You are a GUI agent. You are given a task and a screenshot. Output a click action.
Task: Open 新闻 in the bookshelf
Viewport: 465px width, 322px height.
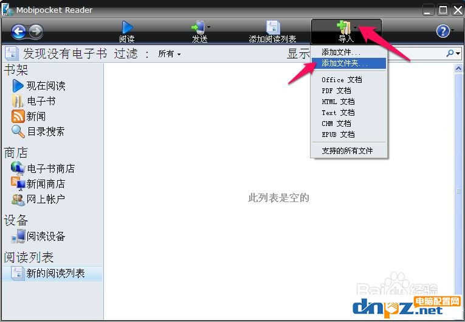pyautogui.click(x=36, y=116)
